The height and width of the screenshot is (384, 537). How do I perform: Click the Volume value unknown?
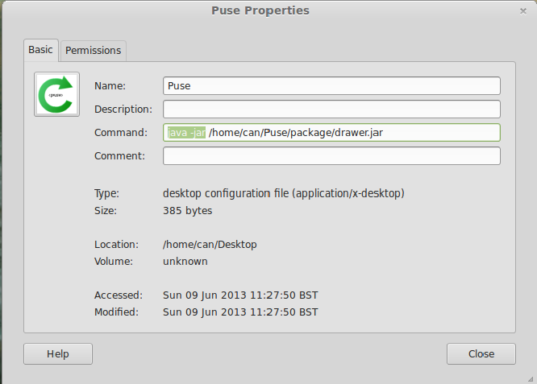click(x=185, y=262)
